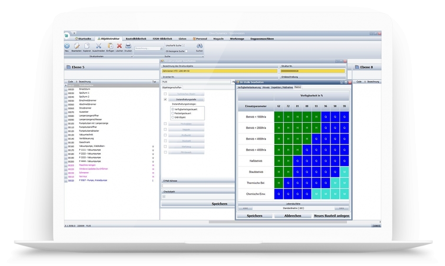Viewport: 445px width, 266px height.
Task: Click the Einfügen clipboard icon
Action: pos(110,46)
